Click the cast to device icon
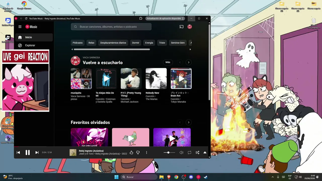Screen dimensions: 322x181 [181, 27]
